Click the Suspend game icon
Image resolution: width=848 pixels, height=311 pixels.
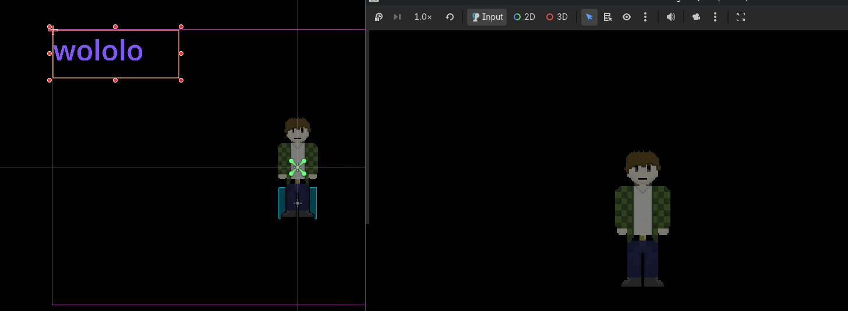(379, 17)
